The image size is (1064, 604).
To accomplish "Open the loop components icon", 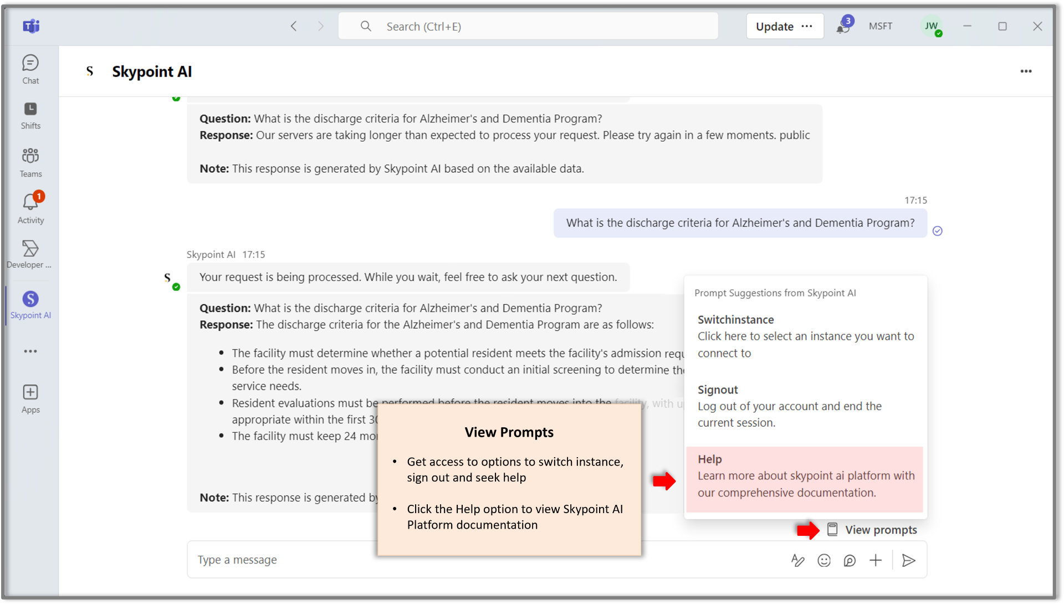I will click(x=850, y=560).
